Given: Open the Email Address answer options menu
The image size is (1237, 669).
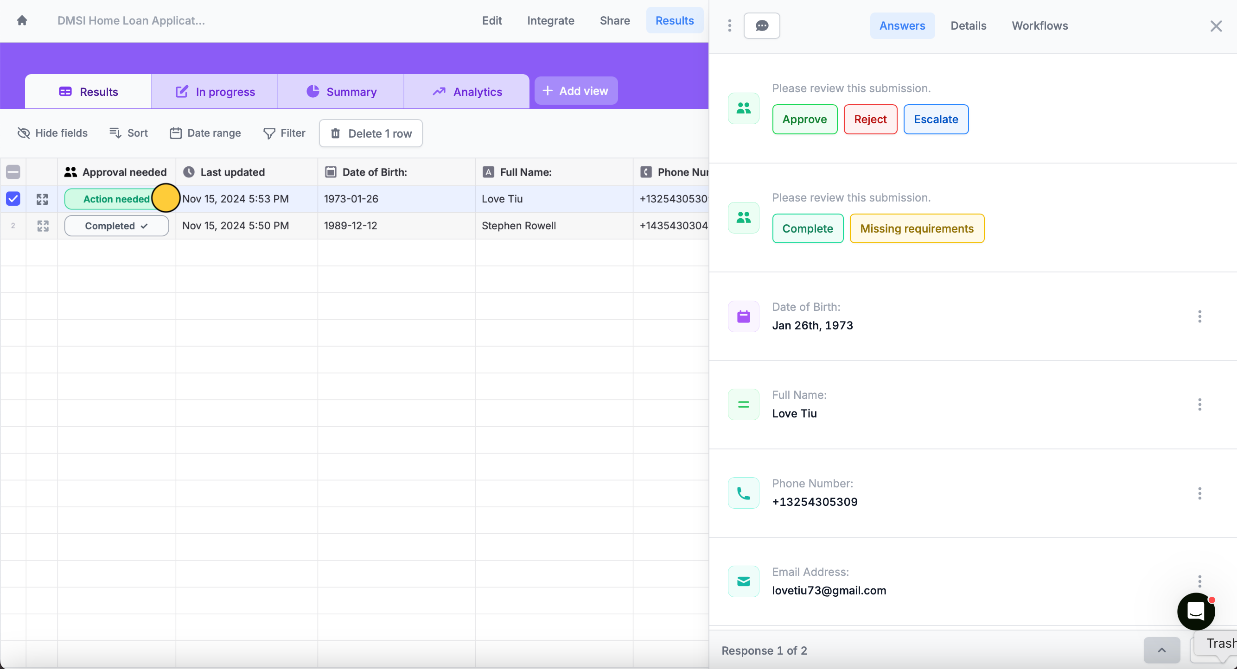Looking at the screenshot, I should point(1199,581).
